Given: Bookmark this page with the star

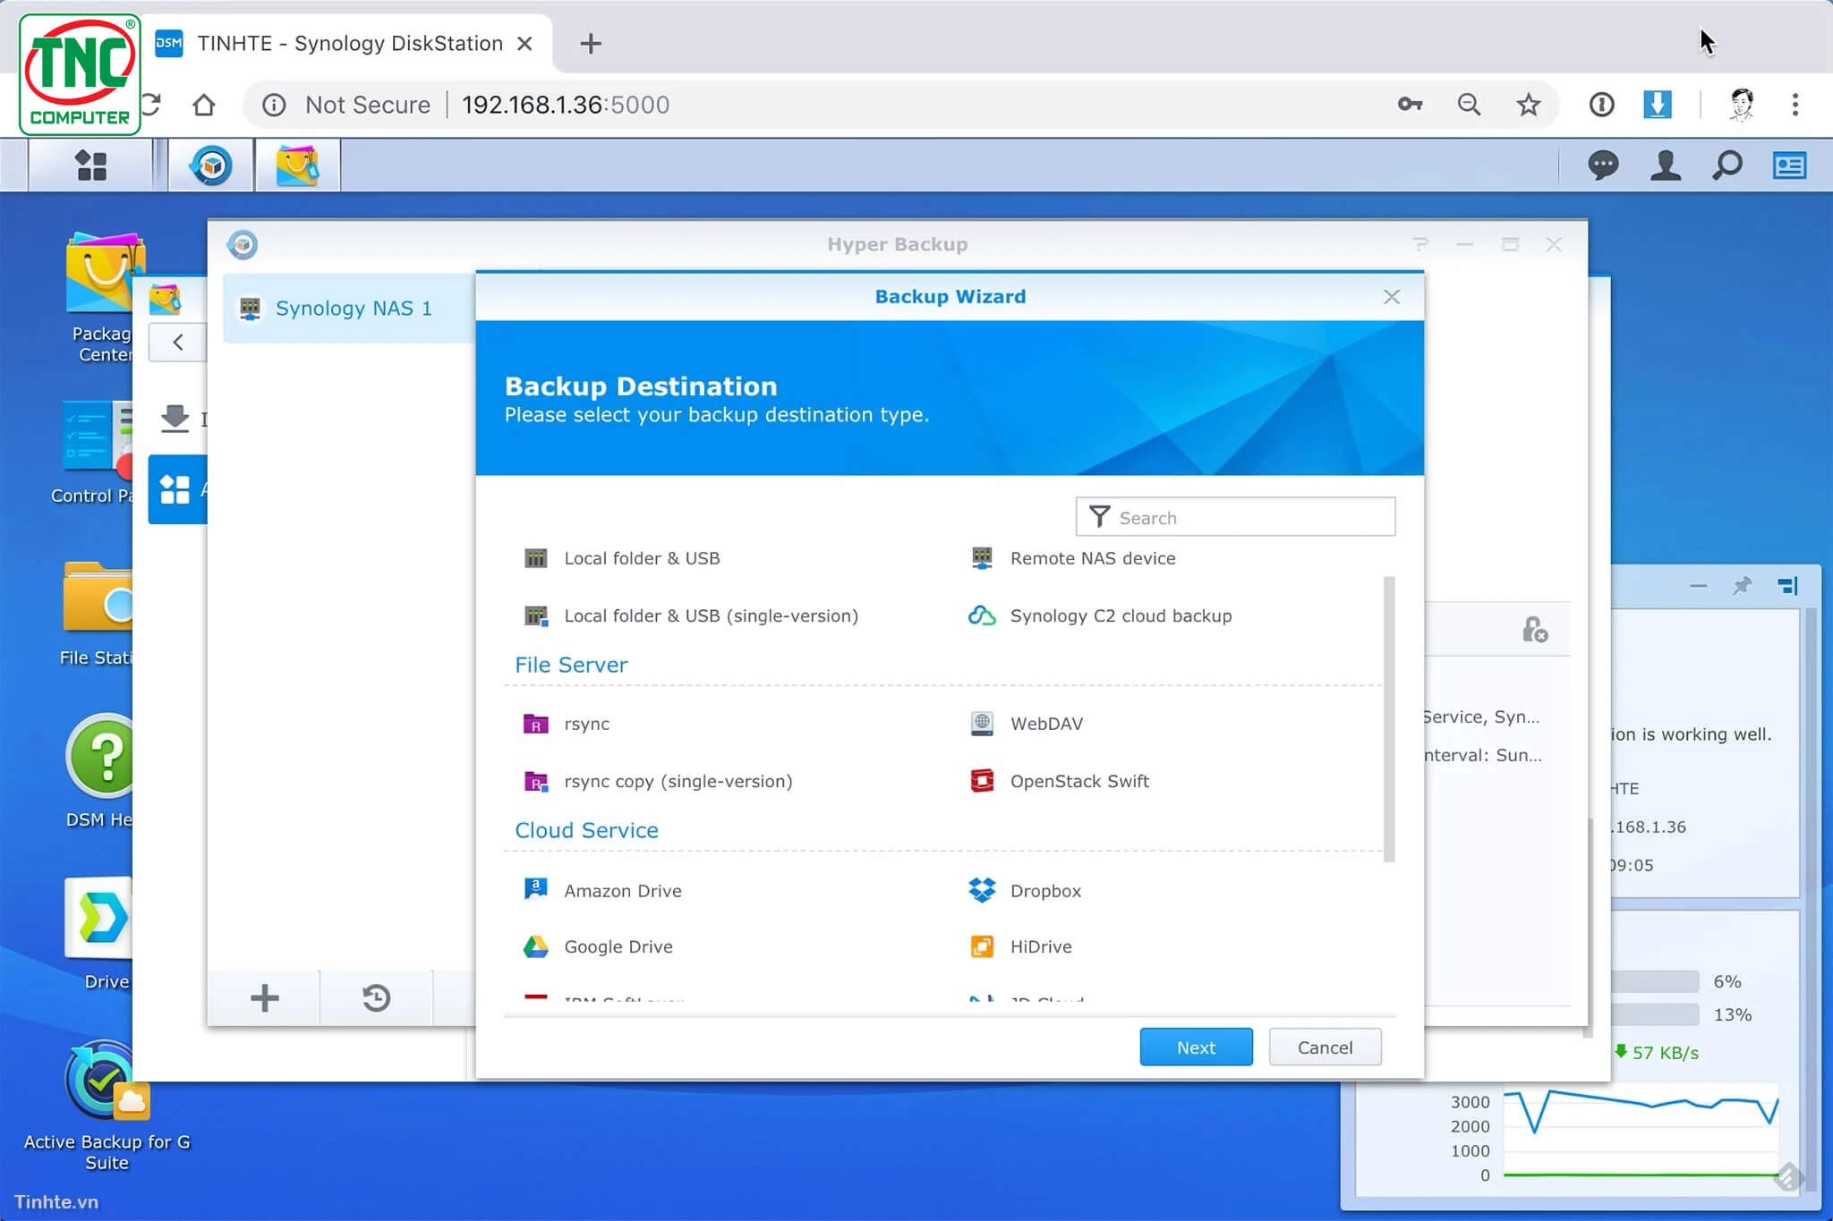Looking at the screenshot, I should pos(1529,105).
